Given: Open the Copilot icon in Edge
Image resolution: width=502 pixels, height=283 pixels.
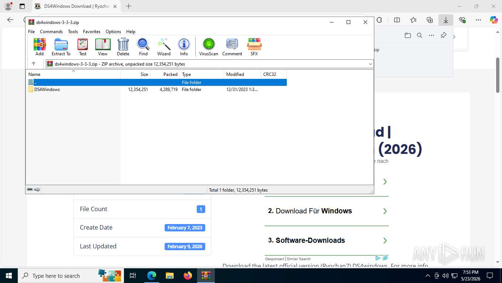Looking at the screenshot, I should coord(494,20).
